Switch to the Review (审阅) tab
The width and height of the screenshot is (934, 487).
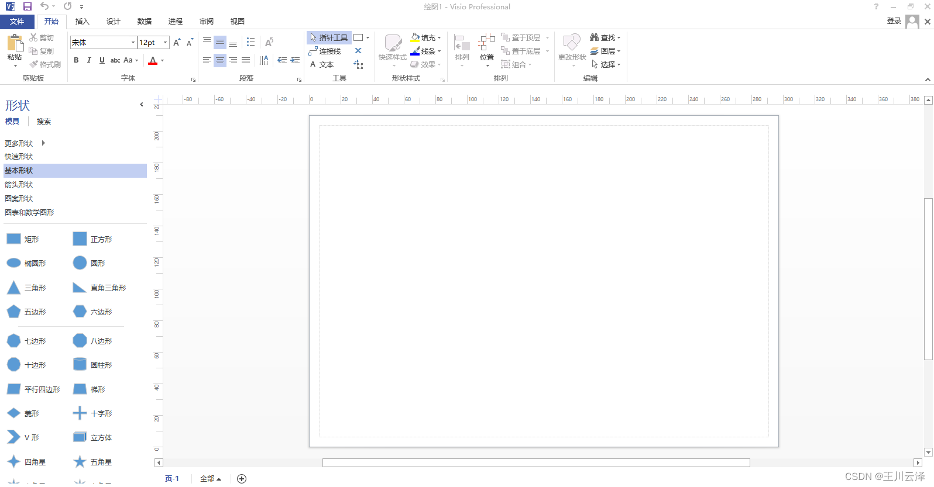(x=207, y=22)
